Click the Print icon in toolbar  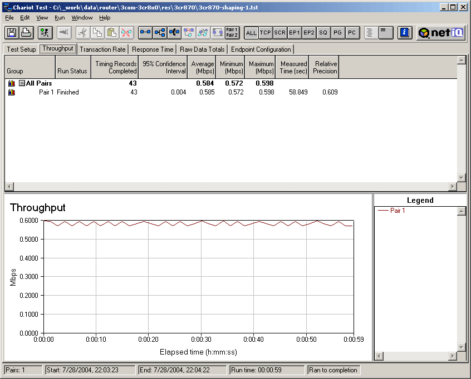tap(26, 33)
